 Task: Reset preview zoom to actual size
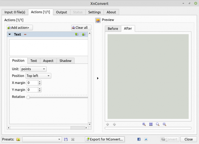pyautogui.click(x=158, y=124)
